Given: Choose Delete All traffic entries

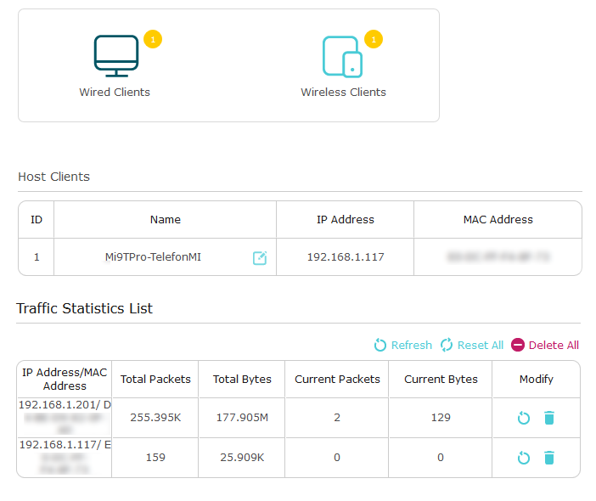Looking at the screenshot, I should tap(545, 345).
